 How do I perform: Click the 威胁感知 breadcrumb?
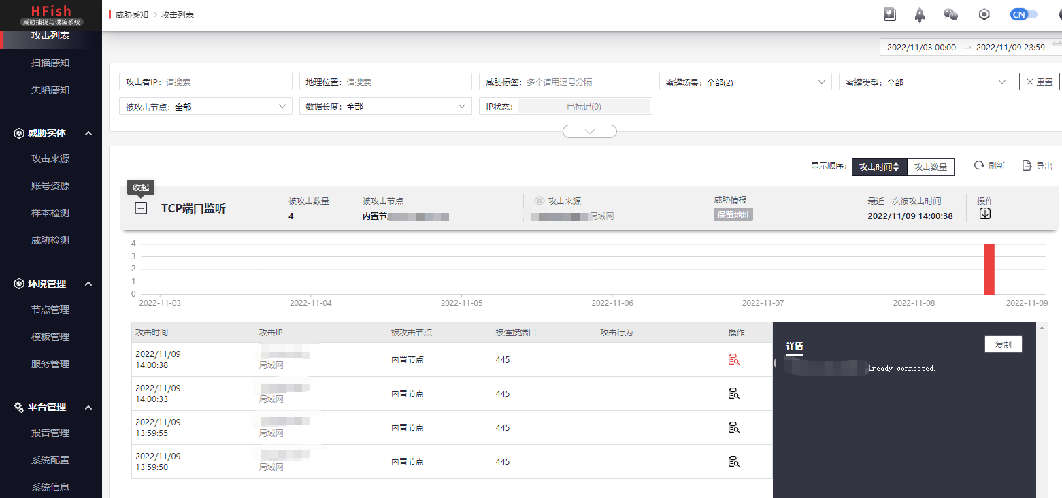[132, 14]
